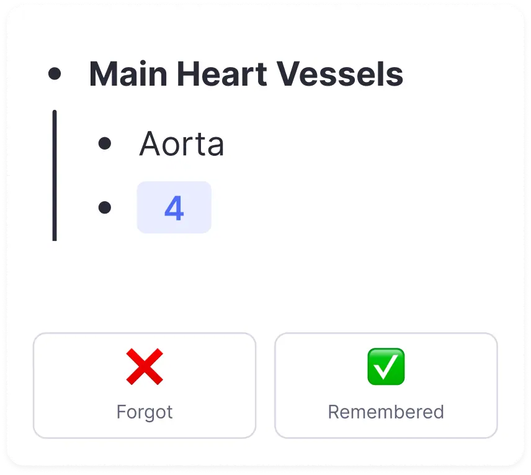Collapse children using the vertical indent line
This screenshot has height=475, width=531.
[x=55, y=174]
